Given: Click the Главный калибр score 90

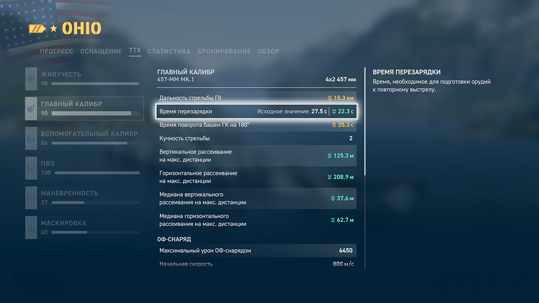Looking at the screenshot, I should pos(44,114).
